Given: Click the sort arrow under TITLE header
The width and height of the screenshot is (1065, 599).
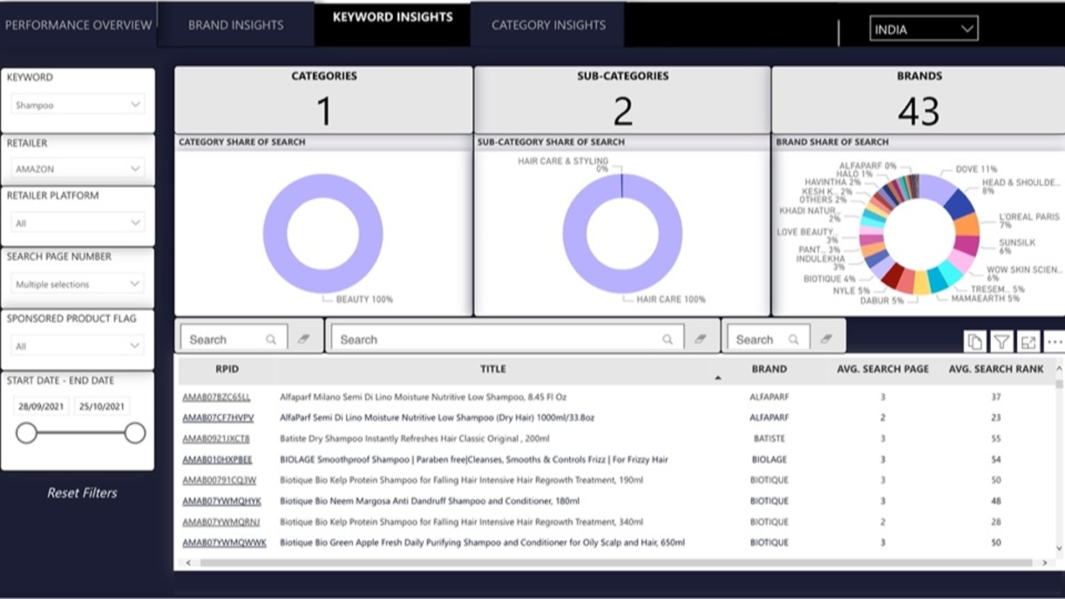Looking at the screenshot, I should tap(718, 378).
